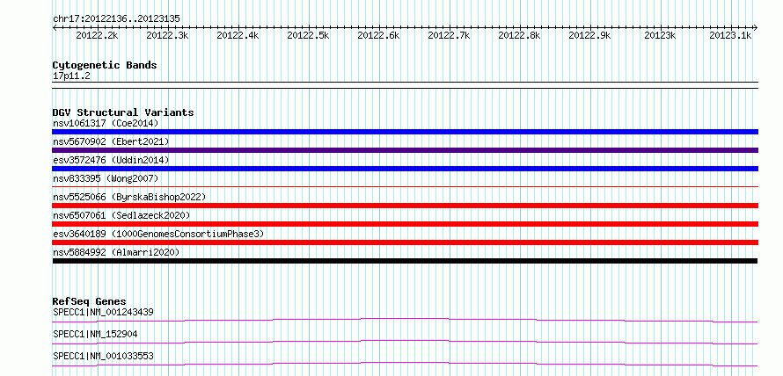This screenshot has width=783, height=376.
Task: Click the 20122.4k ruler tick label
Action: [x=238, y=35]
